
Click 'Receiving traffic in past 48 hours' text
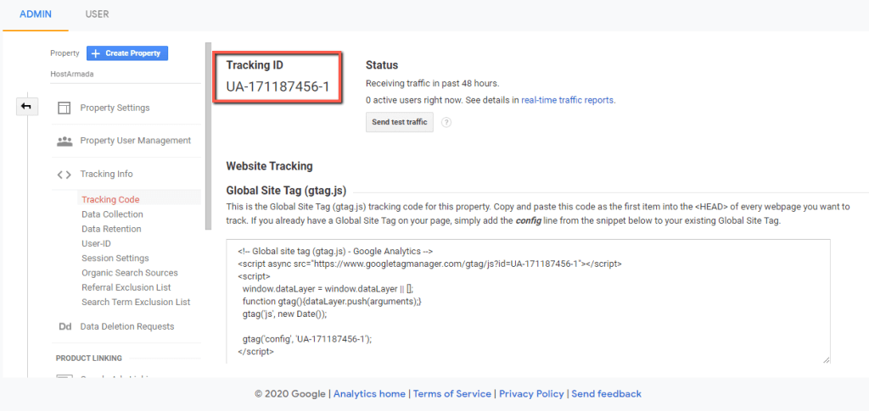coord(432,84)
